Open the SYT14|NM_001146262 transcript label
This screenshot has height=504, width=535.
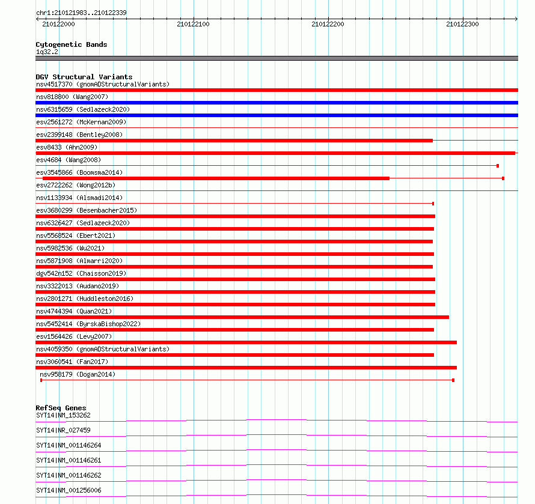click(x=69, y=475)
